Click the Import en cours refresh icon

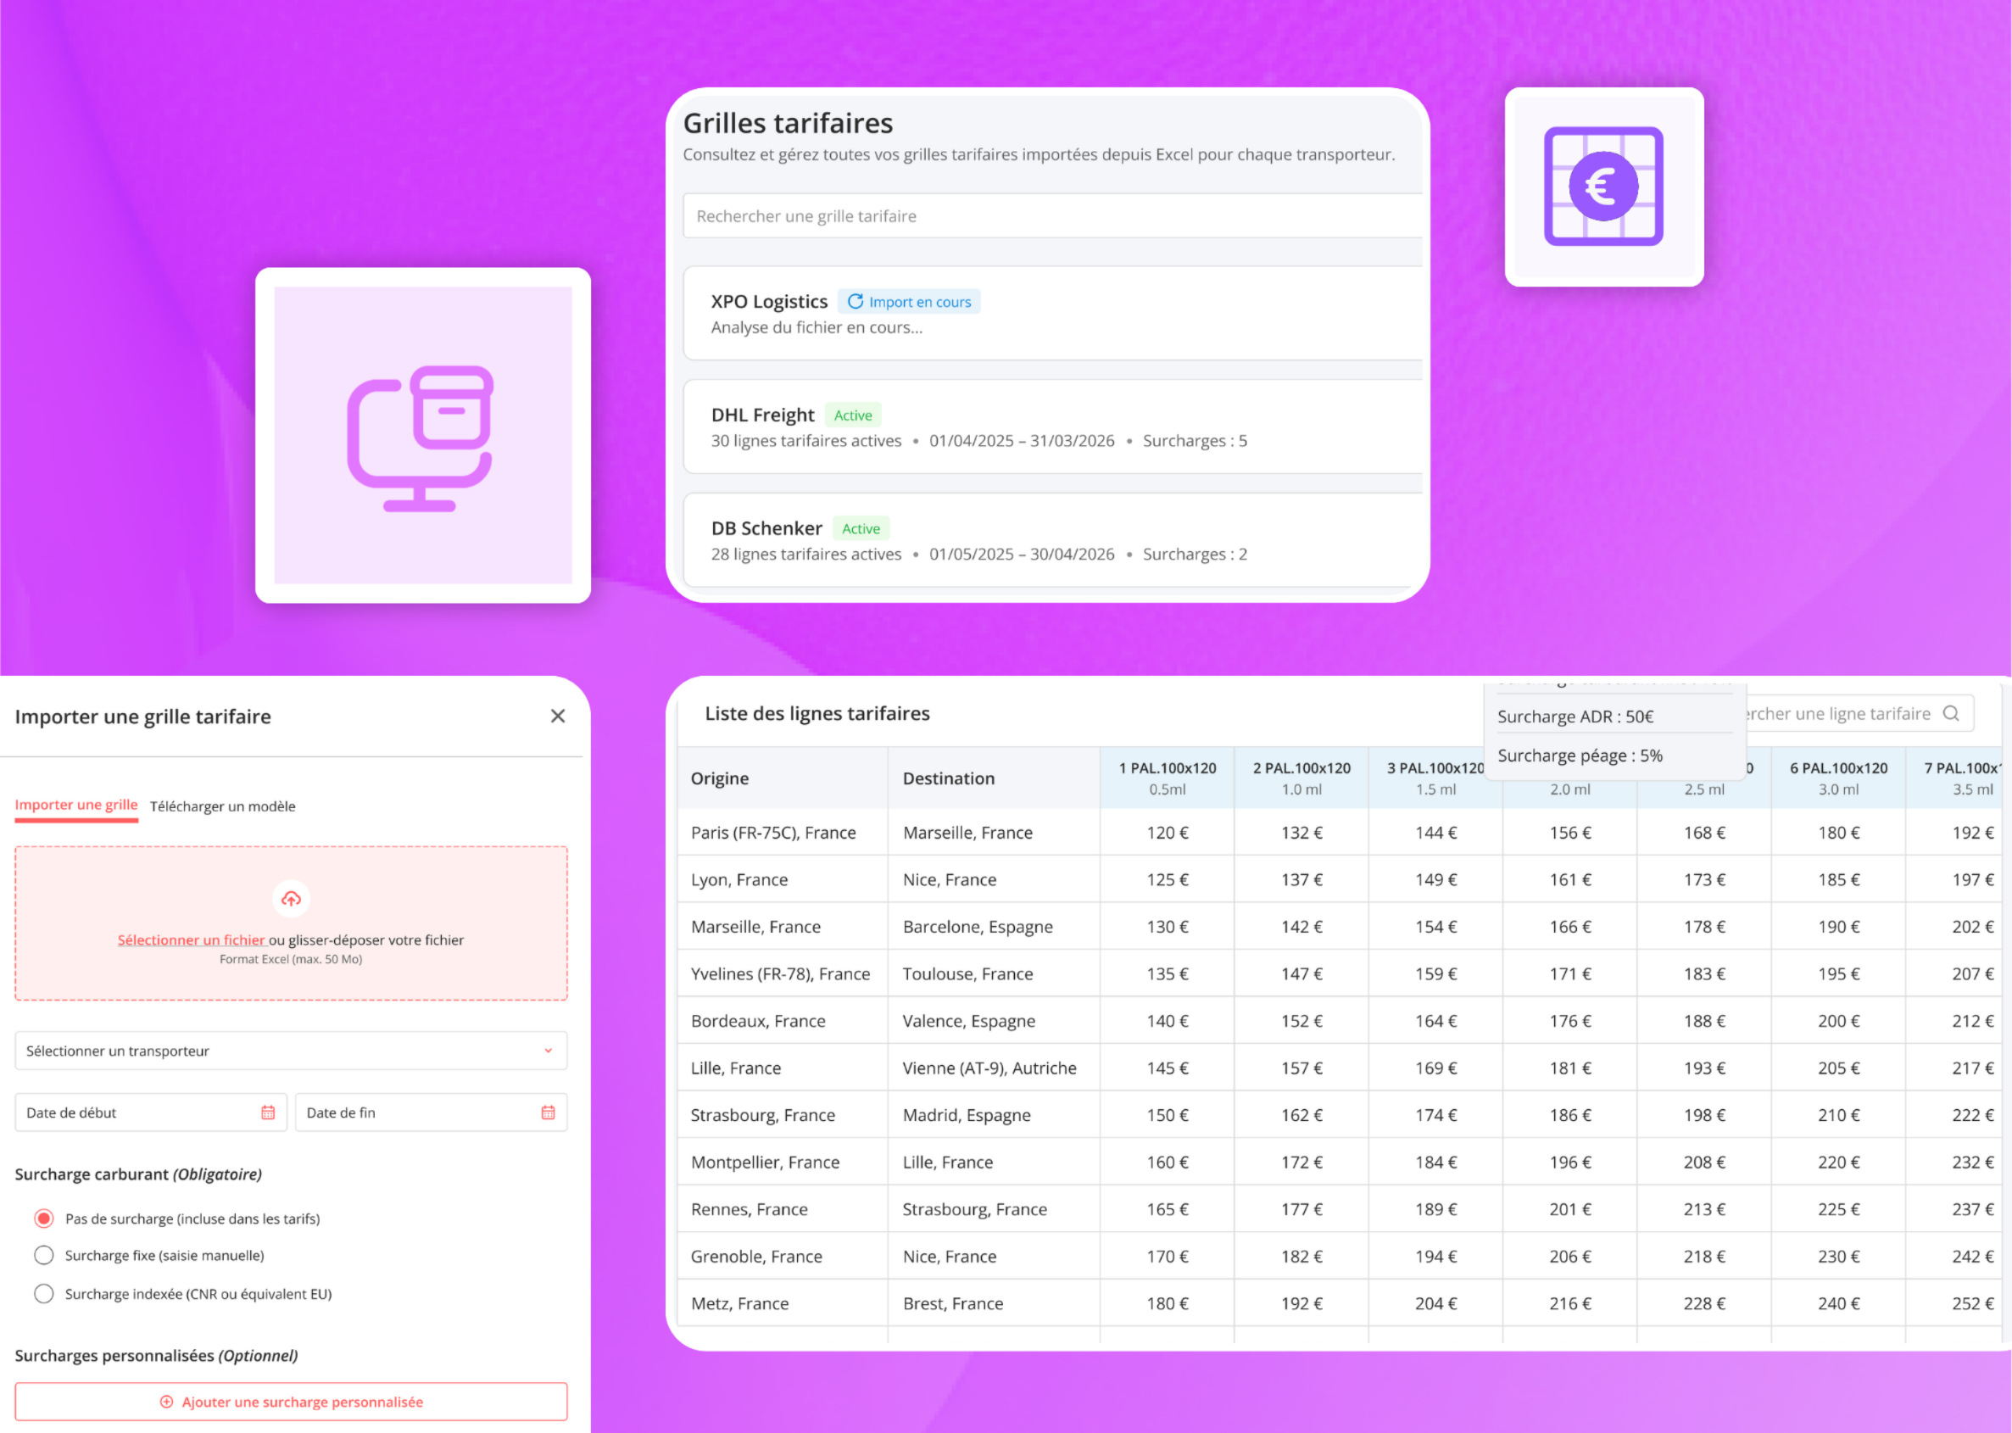(x=855, y=302)
